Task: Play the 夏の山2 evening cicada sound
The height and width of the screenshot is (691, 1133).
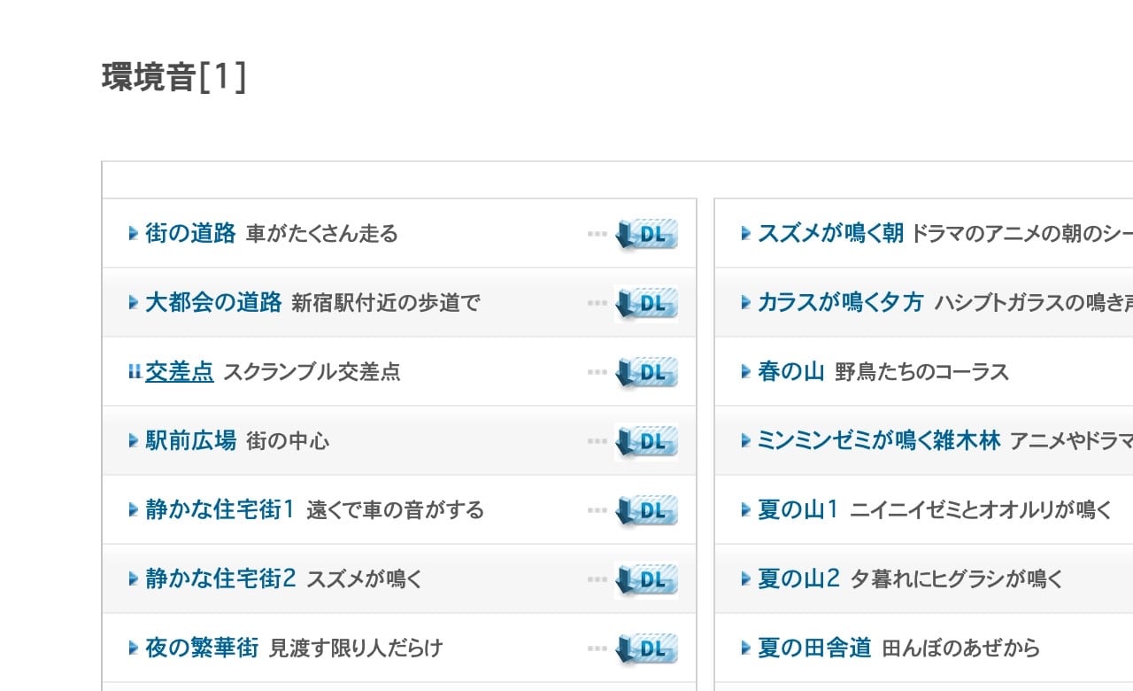Action: [746, 579]
